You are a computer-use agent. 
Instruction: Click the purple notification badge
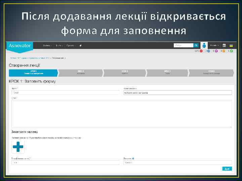tap(216, 51)
